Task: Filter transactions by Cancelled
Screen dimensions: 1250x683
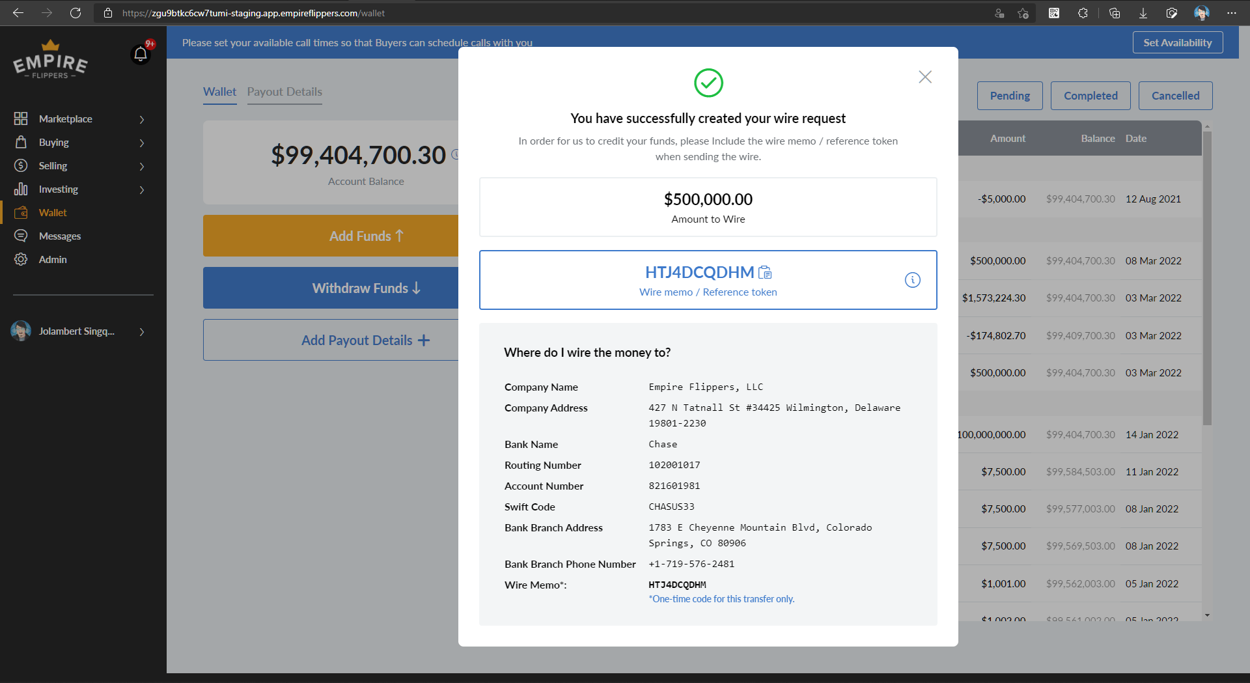Action: pos(1175,96)
